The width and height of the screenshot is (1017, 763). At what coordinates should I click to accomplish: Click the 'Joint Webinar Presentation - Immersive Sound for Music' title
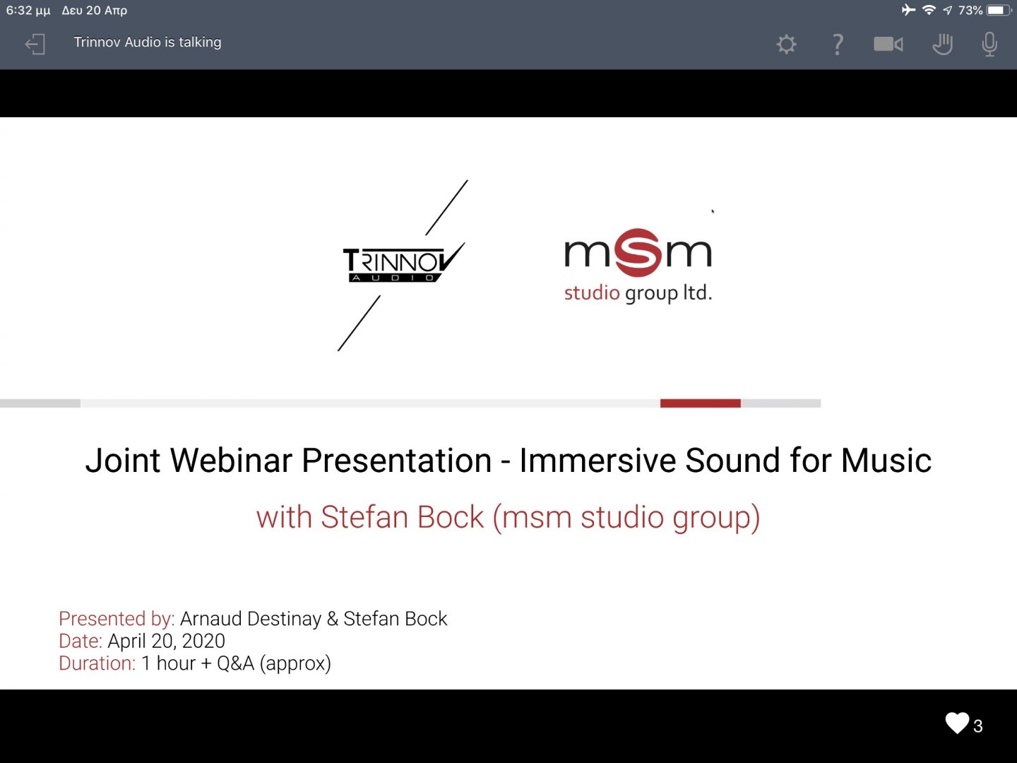click(x=509, y=461)
